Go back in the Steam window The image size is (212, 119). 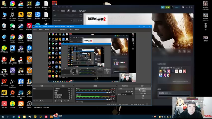[54, 11]
